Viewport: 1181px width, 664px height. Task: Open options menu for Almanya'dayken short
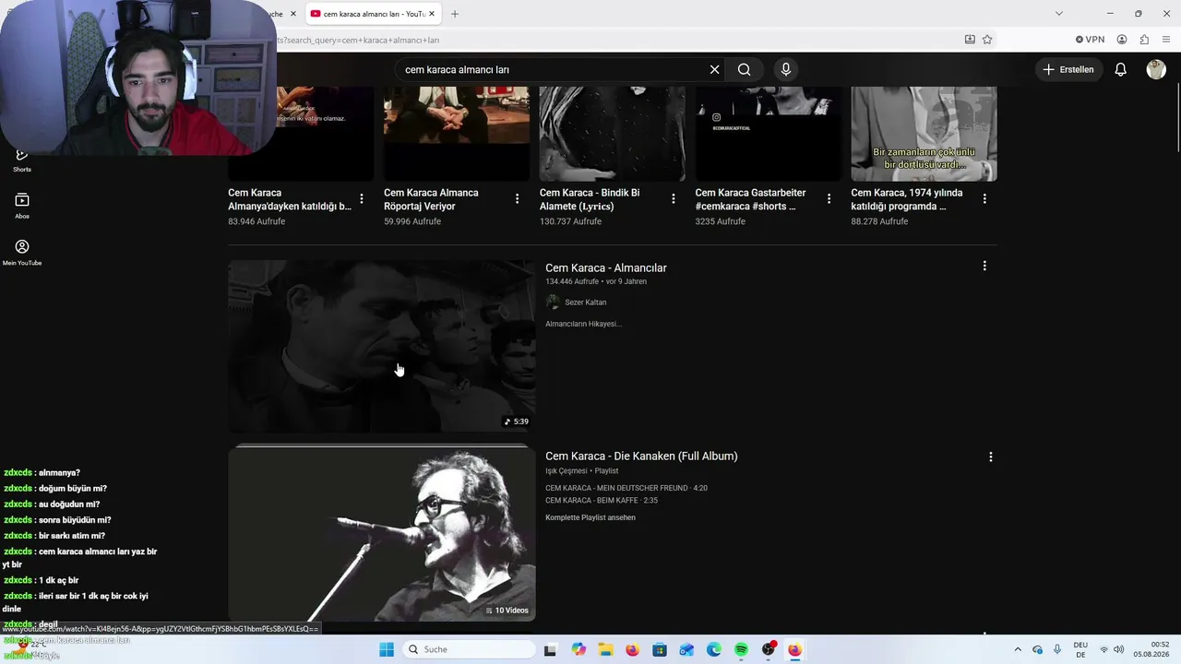362,198
